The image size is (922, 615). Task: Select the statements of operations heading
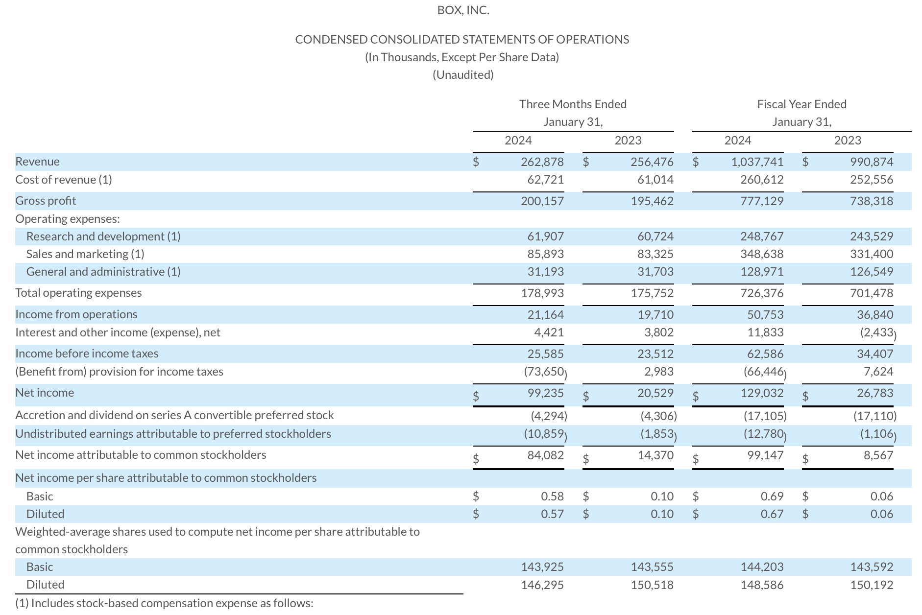462,40
